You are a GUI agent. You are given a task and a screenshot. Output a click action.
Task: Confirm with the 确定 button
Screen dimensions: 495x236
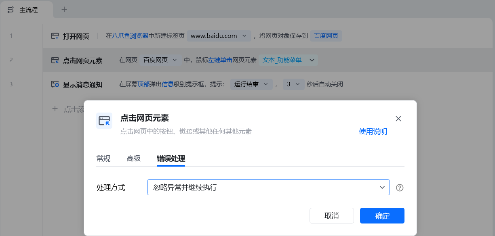[x=382, y=216]
